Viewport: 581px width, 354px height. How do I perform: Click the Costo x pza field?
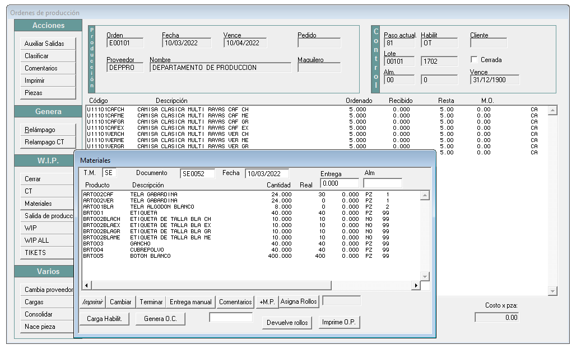click(x=496, y=318)
